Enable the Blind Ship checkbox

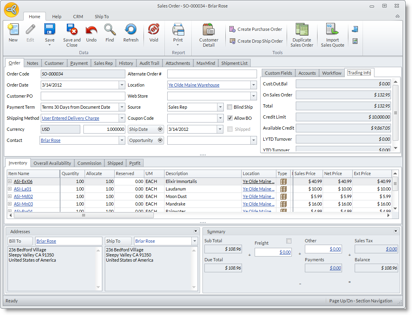[230, 107]
